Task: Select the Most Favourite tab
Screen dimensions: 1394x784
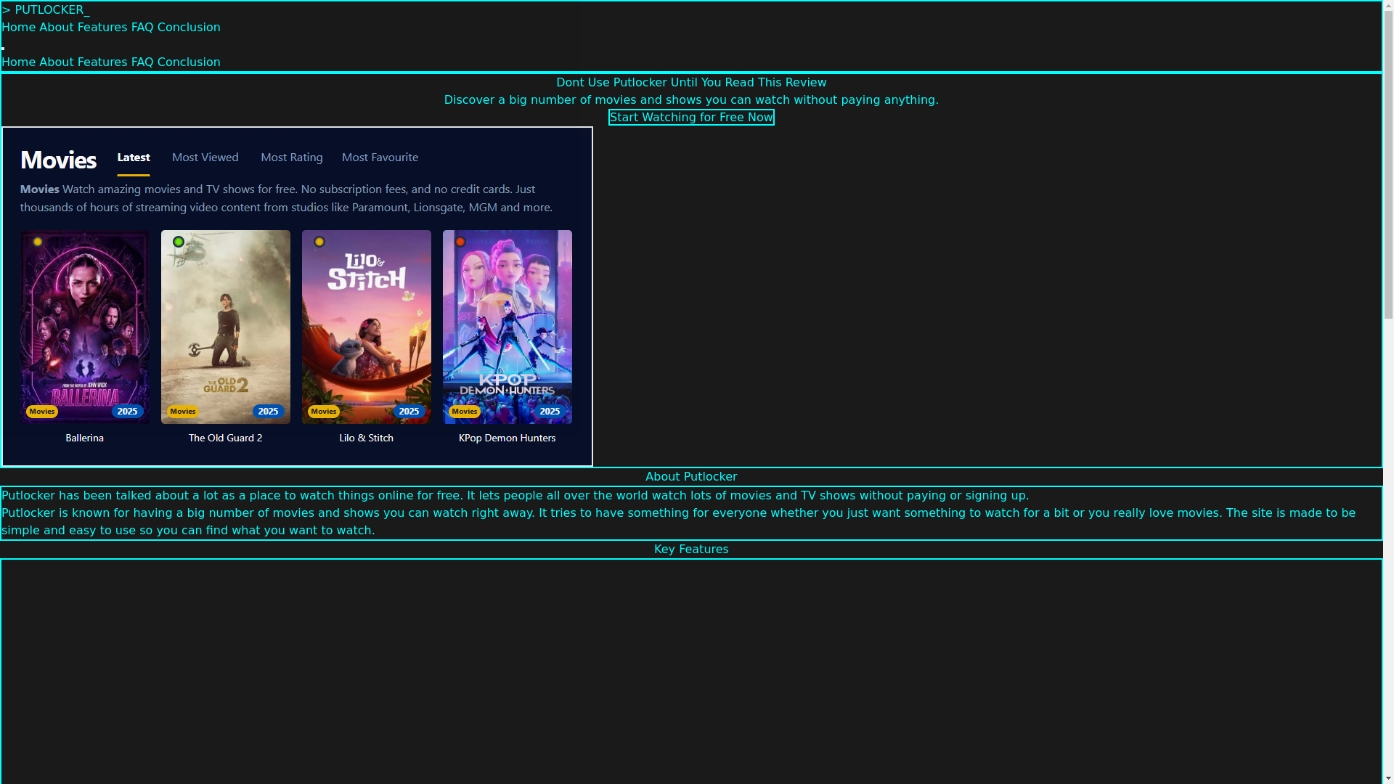Action: point(380,158)
